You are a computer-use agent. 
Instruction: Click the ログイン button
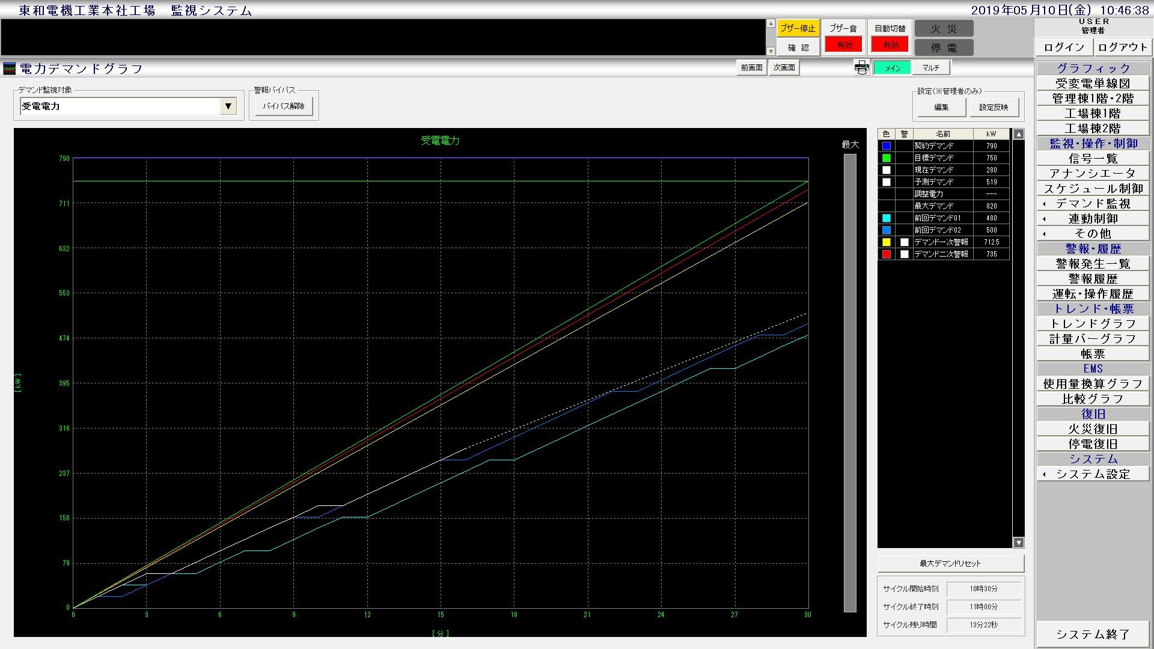point(1064,47)
